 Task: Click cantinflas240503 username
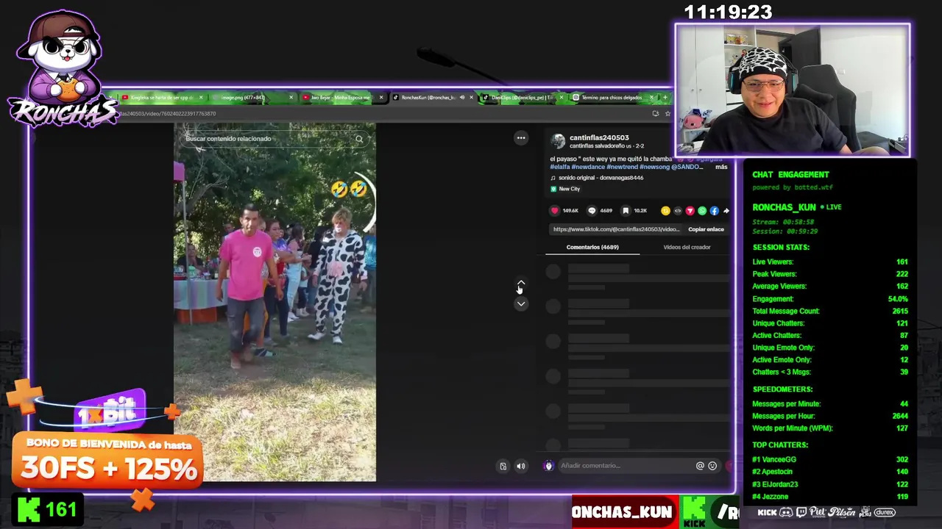pos(599,137)
